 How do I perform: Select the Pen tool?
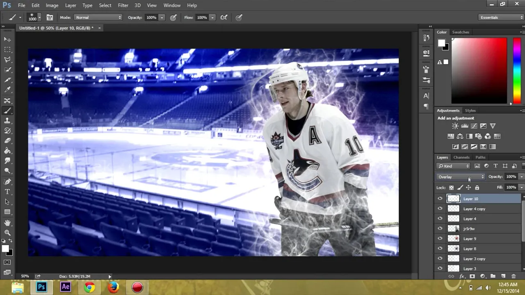coord(7,182)
